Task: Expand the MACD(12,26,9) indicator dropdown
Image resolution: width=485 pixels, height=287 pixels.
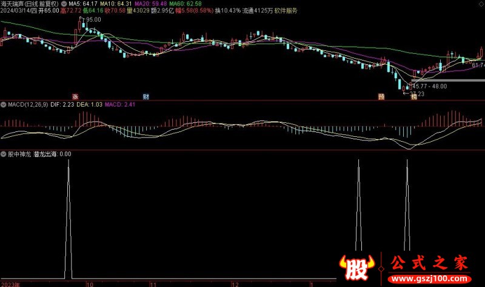Action: tap(3, 104)
